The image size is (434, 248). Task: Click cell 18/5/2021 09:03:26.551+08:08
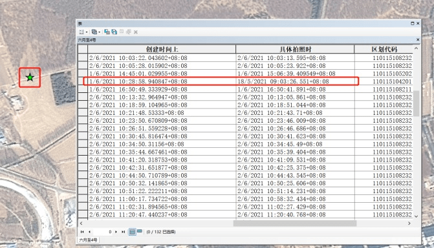tap(295, 81)
